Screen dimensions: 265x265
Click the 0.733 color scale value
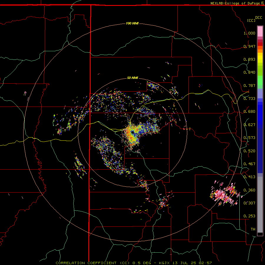[x=249, y=99]
